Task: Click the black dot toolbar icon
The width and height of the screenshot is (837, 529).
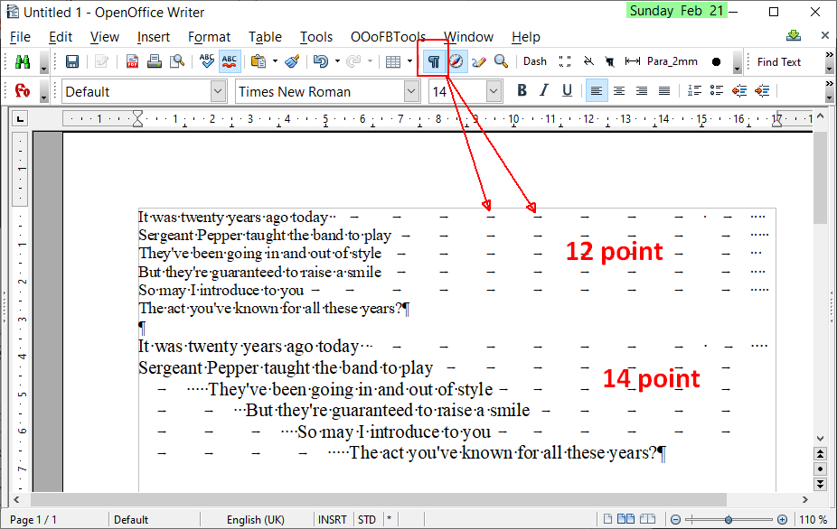Action: (x=717, y=62)
